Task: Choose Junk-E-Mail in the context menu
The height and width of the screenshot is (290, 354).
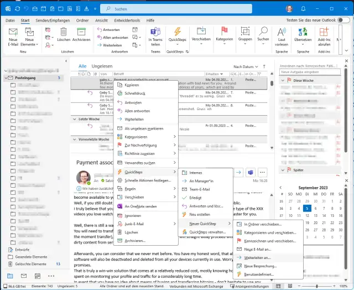Action: tap(146, 224)
